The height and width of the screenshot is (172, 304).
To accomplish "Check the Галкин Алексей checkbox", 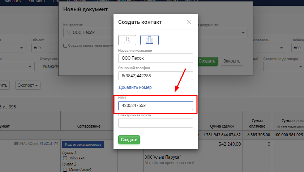I will 65,169.
